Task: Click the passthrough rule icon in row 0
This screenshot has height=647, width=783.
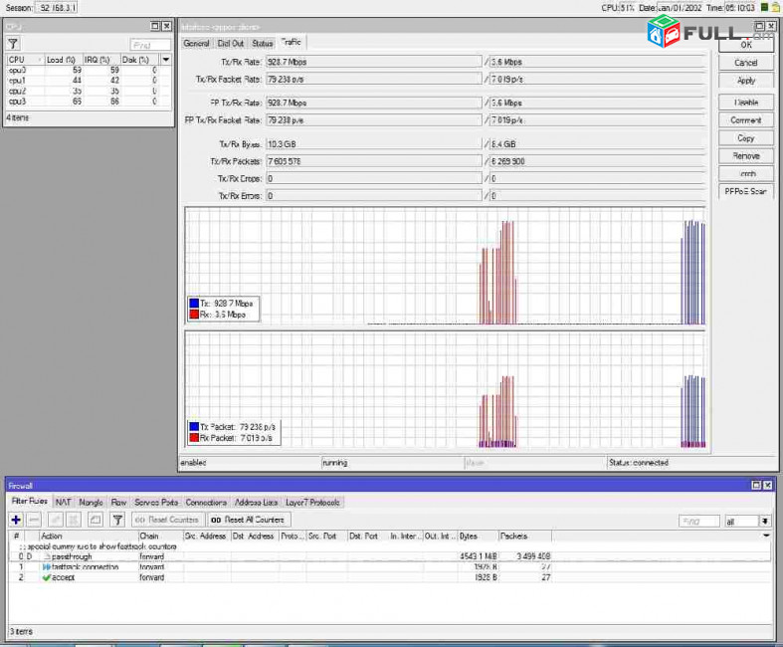Action: (x=47, y=556)
